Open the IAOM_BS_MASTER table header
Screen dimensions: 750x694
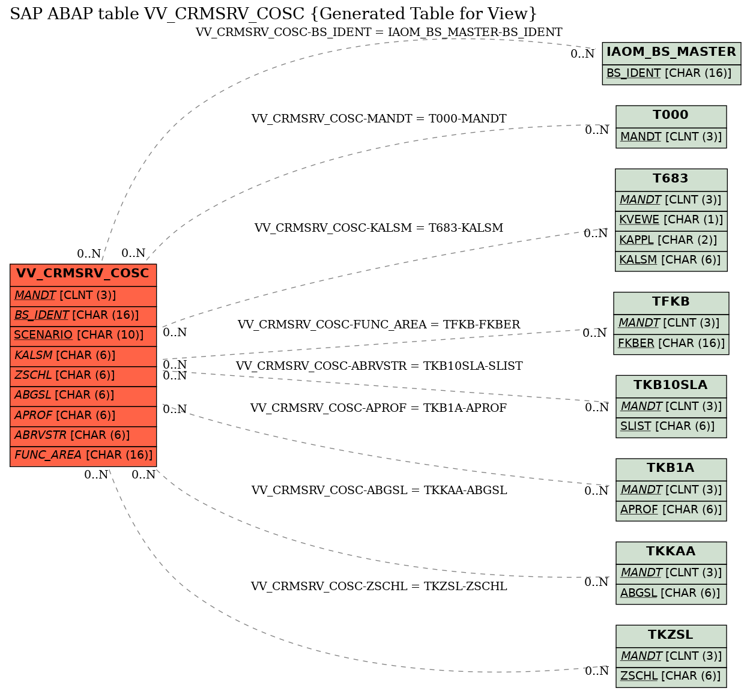coord(671,53)
